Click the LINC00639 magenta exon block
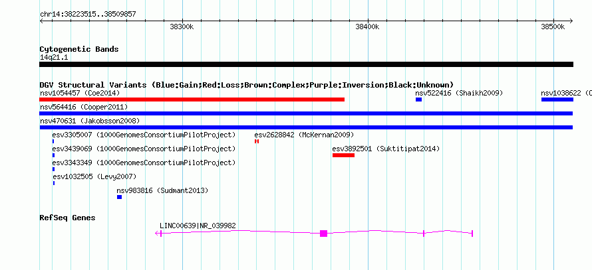The height and width of the screenshot is (270, 592). click(323, 234)
